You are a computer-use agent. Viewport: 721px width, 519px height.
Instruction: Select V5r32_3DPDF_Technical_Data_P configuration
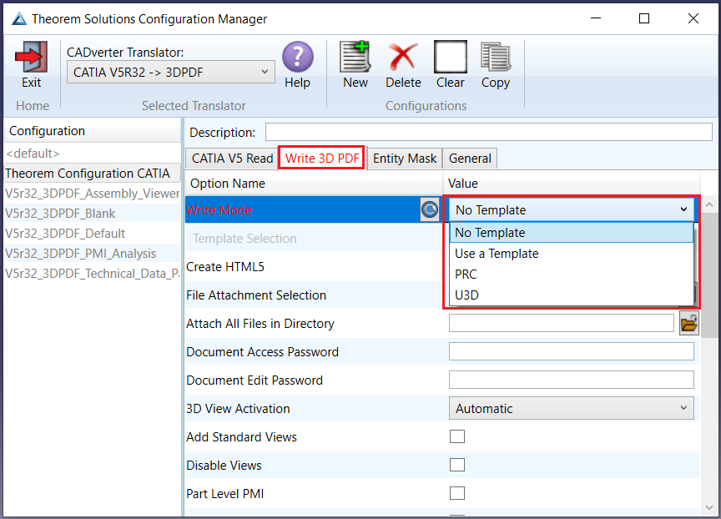92,274
